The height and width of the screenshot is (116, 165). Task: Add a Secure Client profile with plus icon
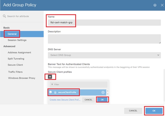(x=50, y=77)
